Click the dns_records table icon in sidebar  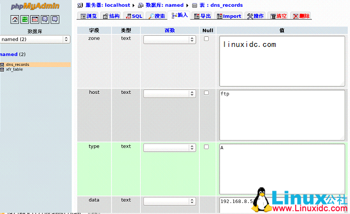point(2,65)
